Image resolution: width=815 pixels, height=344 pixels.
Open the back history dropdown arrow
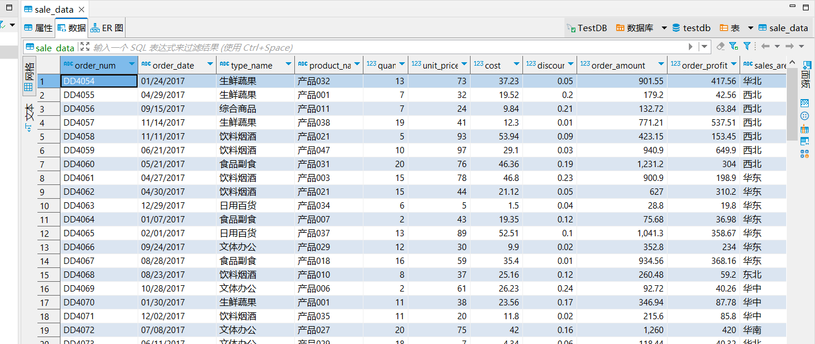point(777,46)
